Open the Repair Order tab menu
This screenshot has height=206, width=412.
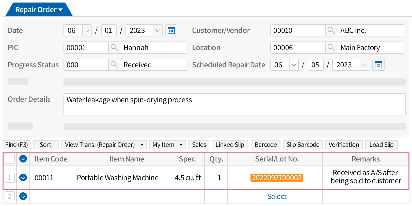click(39, 10)
